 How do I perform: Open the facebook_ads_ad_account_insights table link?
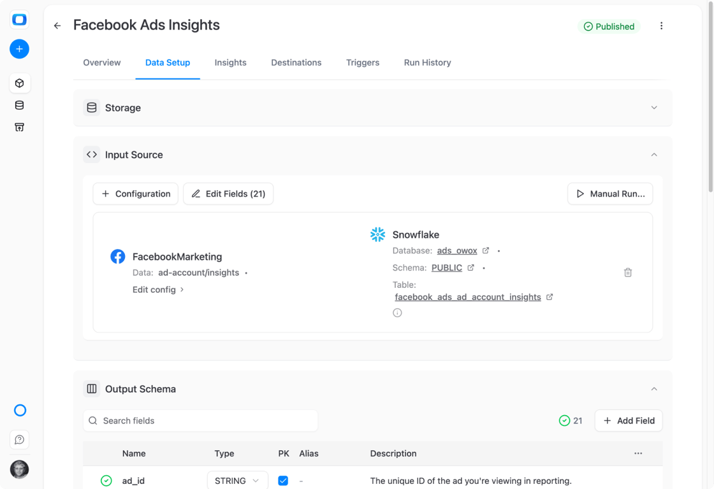pyautogui.click(x=468, y=297)
